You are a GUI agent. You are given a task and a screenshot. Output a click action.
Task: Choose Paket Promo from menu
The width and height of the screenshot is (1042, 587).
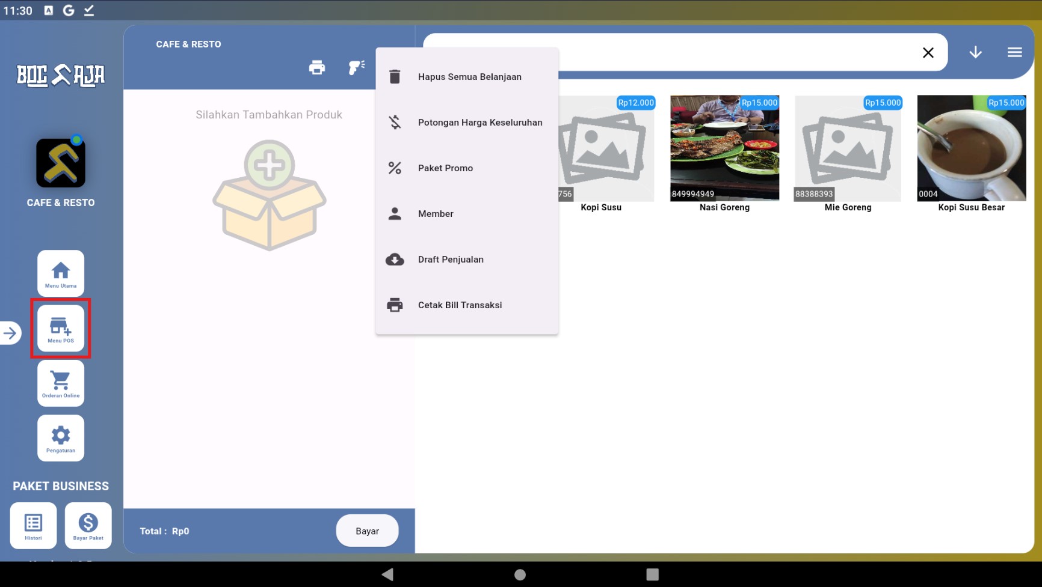click(467, 168)
